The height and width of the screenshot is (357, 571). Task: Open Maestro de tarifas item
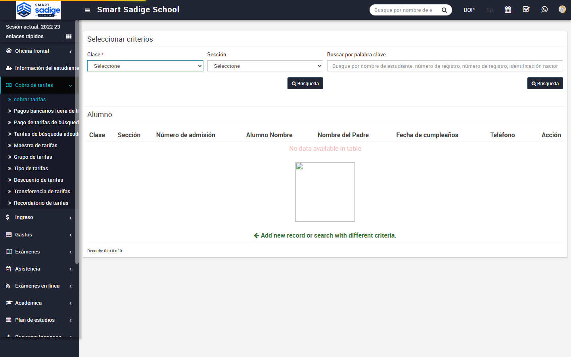coord(36,145)
